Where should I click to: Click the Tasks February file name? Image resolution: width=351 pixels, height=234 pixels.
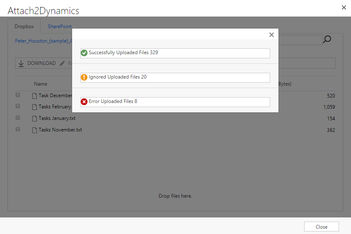point(55,107)
